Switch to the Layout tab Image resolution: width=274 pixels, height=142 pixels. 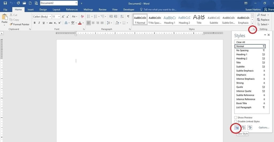tap(56, 10)
